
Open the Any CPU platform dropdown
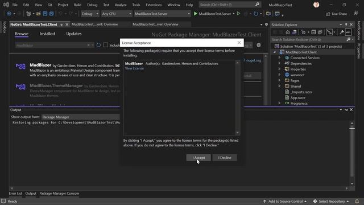point(117,14)
